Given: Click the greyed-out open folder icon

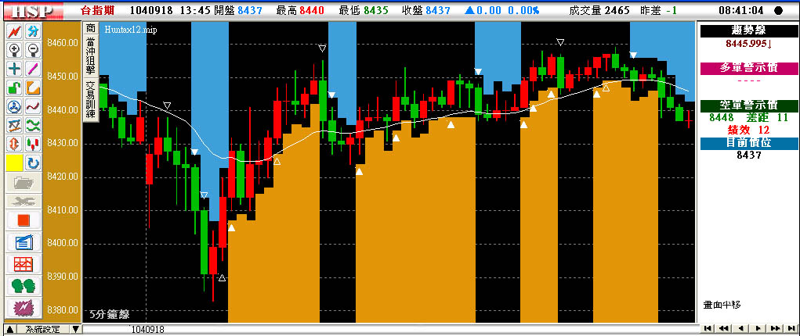Looking at the screenshot, I should point(24,182).
